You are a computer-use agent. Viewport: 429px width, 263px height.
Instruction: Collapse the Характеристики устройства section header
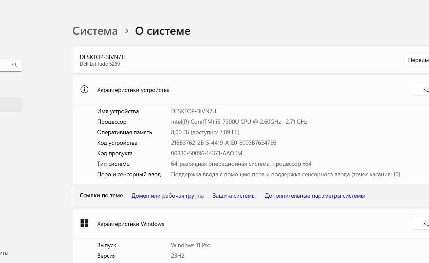pyautogui.click(x=251, y=89)
